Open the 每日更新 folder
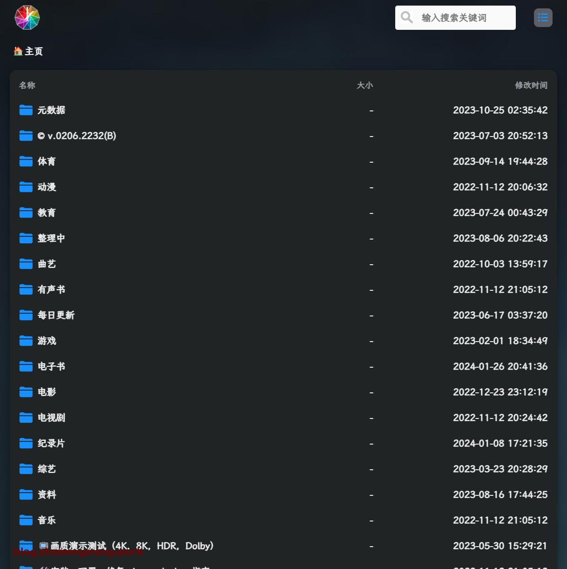 point(56,315)
